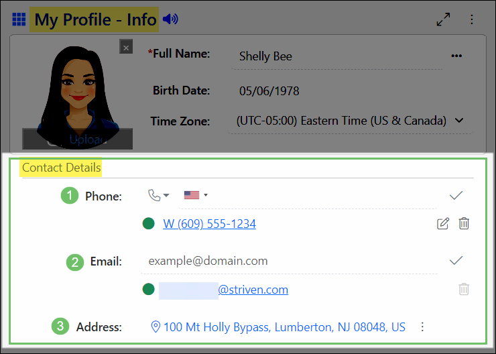Open the blue apps grid menu icon
Viewport: 496px width, 354px height.
click(19, 19)
